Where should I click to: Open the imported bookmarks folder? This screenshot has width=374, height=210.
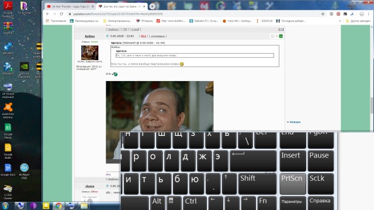point(117,21)
